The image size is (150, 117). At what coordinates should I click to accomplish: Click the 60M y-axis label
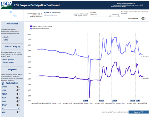point(29,35)
